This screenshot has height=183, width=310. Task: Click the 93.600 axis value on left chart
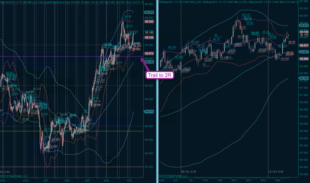pyautogui.click(x=149, y=140)
